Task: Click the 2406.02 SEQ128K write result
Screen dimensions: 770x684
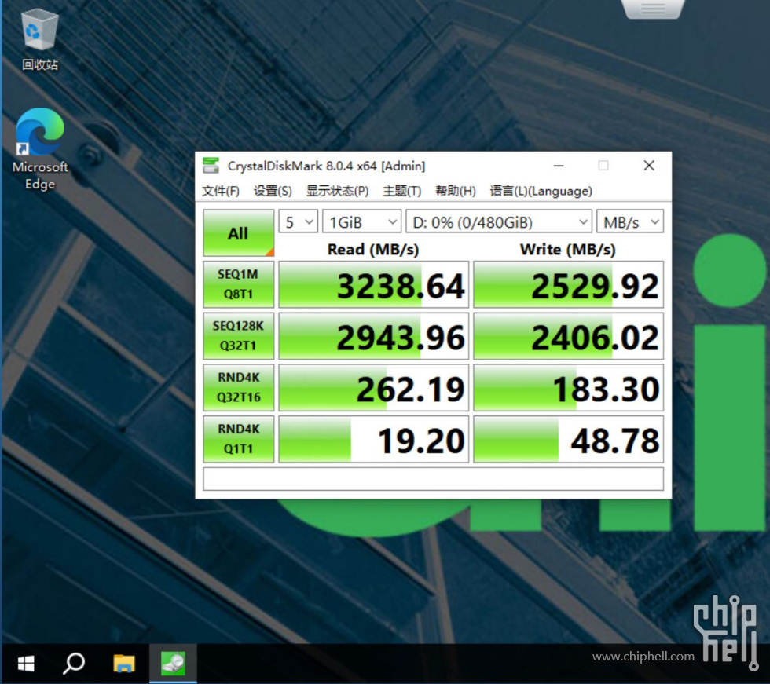Action: 568,336
